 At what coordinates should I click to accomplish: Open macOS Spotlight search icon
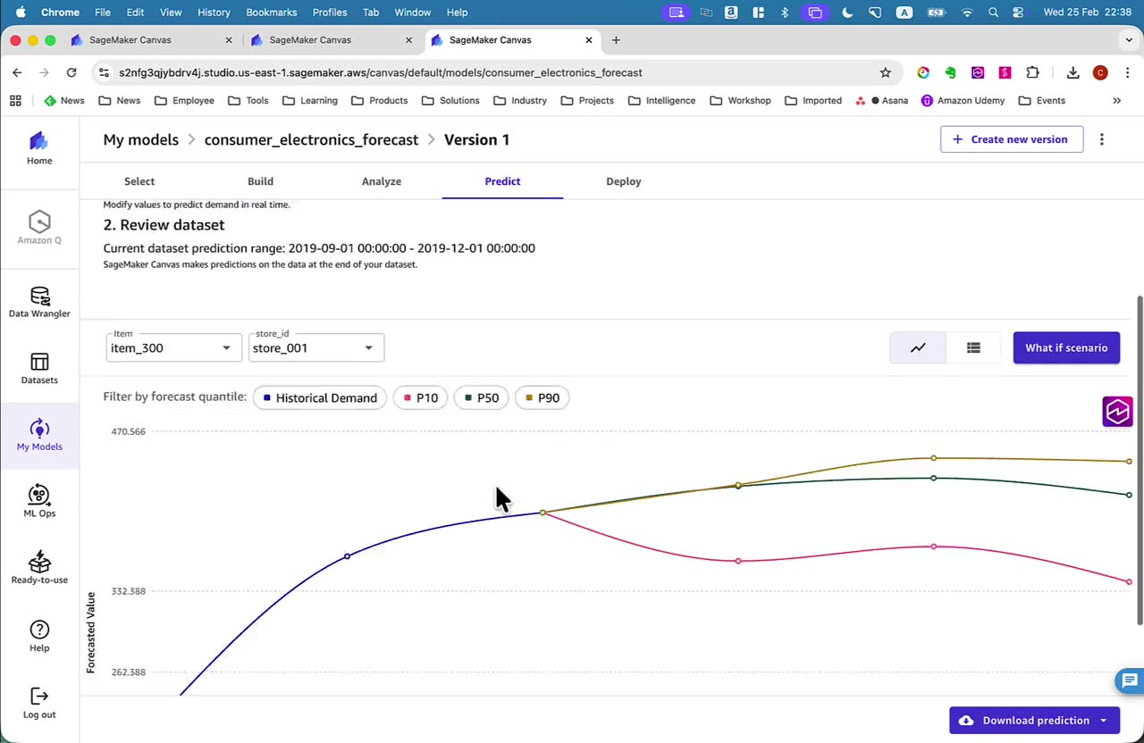pos(993,13)
